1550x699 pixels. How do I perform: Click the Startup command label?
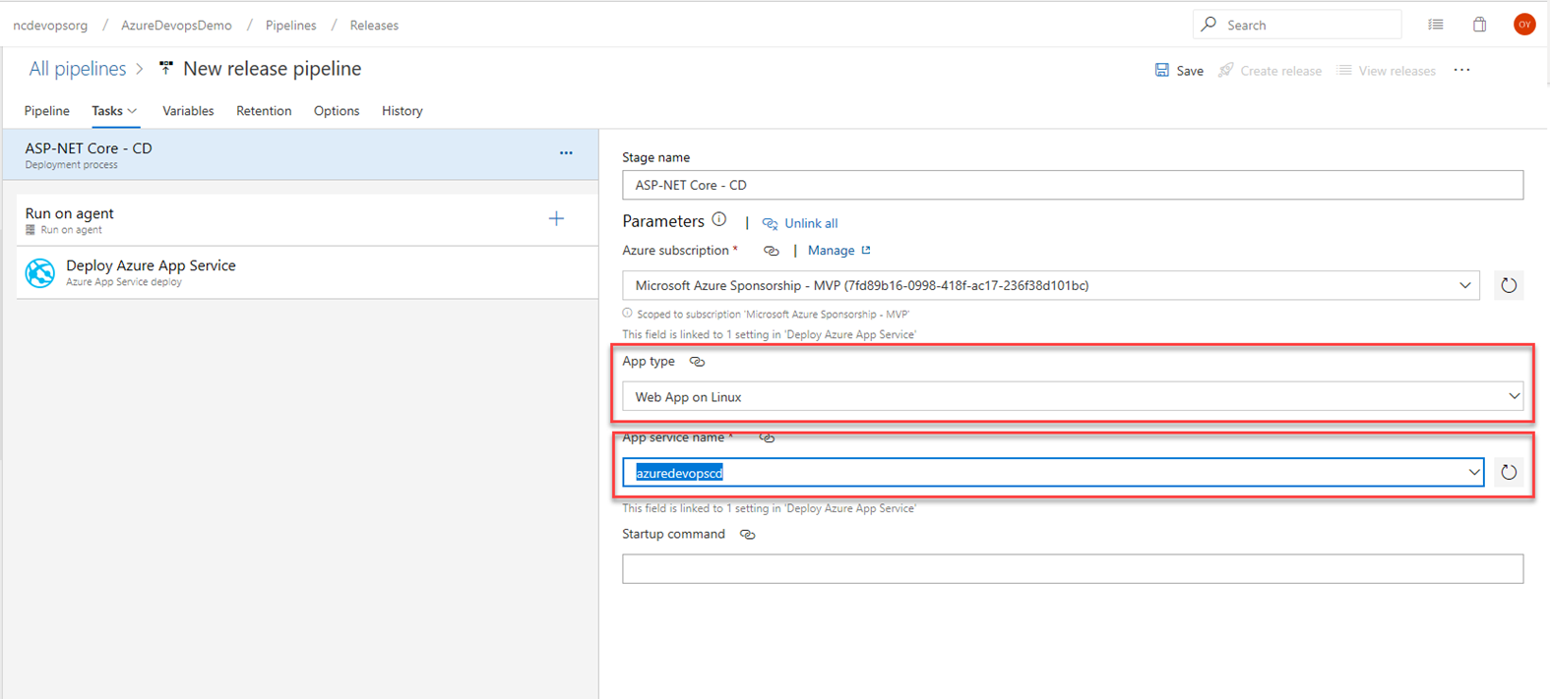[x=673, y=535]
